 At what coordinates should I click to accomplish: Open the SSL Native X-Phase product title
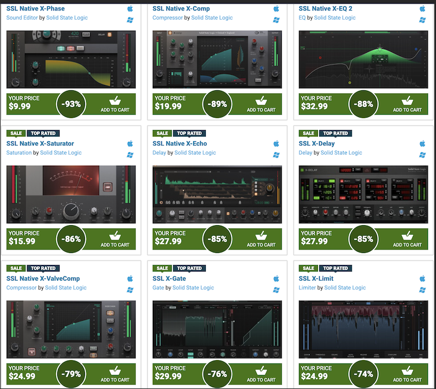coord(36,9)
